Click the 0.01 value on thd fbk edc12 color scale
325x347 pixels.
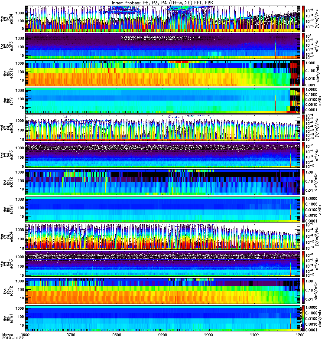(x=309, y=190)
